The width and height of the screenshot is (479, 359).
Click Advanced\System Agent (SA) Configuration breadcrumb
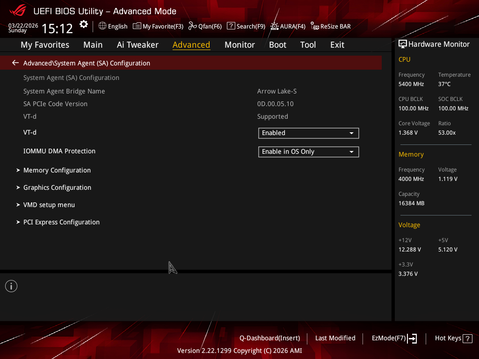click(87, 63)
